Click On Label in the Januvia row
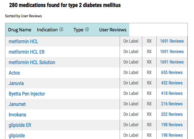The width and height of the screenshot is (194, 139). pos(131,83)
